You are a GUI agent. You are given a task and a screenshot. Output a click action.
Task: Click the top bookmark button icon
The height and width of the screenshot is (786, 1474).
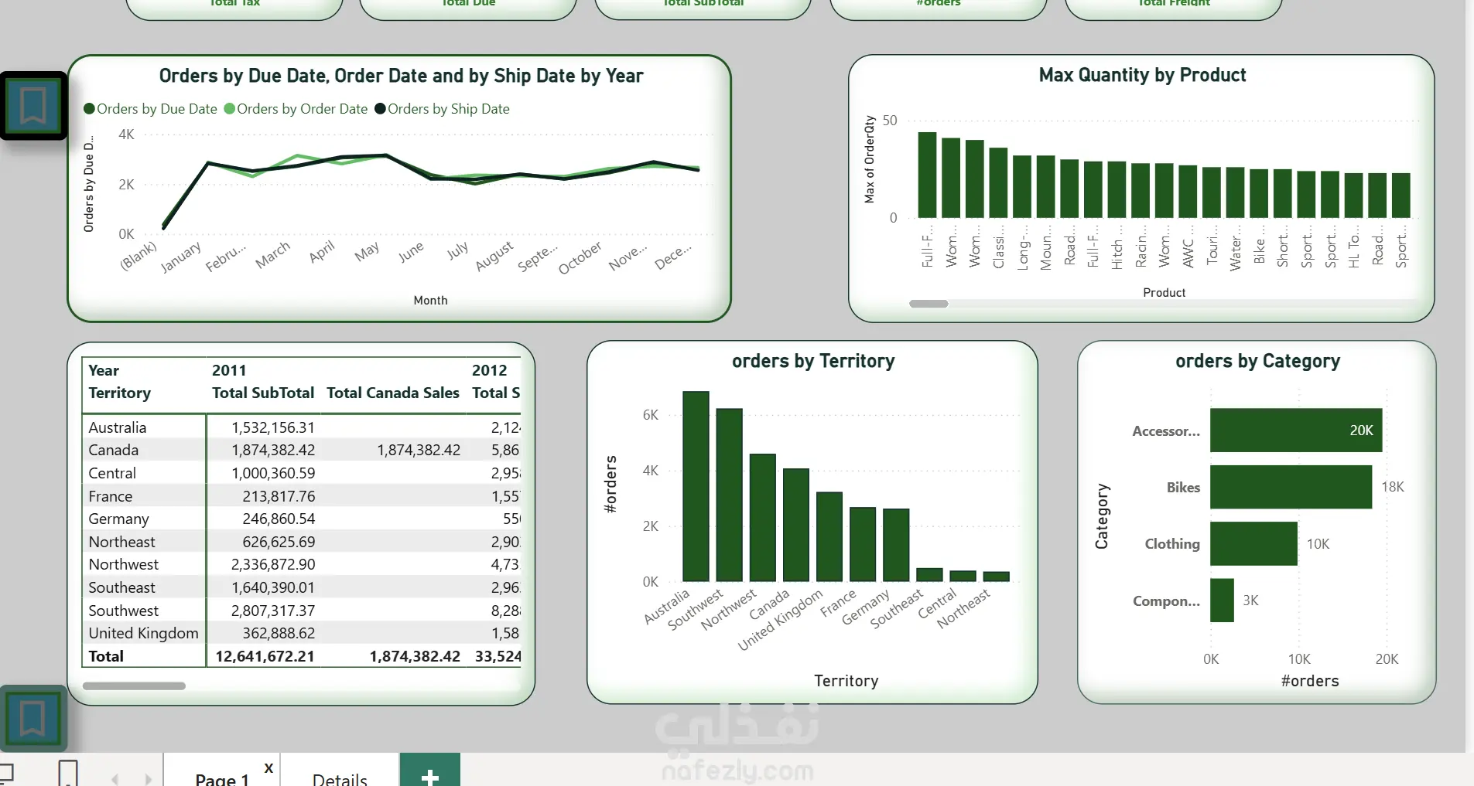click(33, 106)
